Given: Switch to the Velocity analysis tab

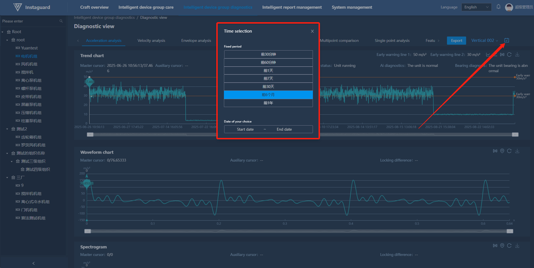Looking at the screenshot, I should pos(151,41).
